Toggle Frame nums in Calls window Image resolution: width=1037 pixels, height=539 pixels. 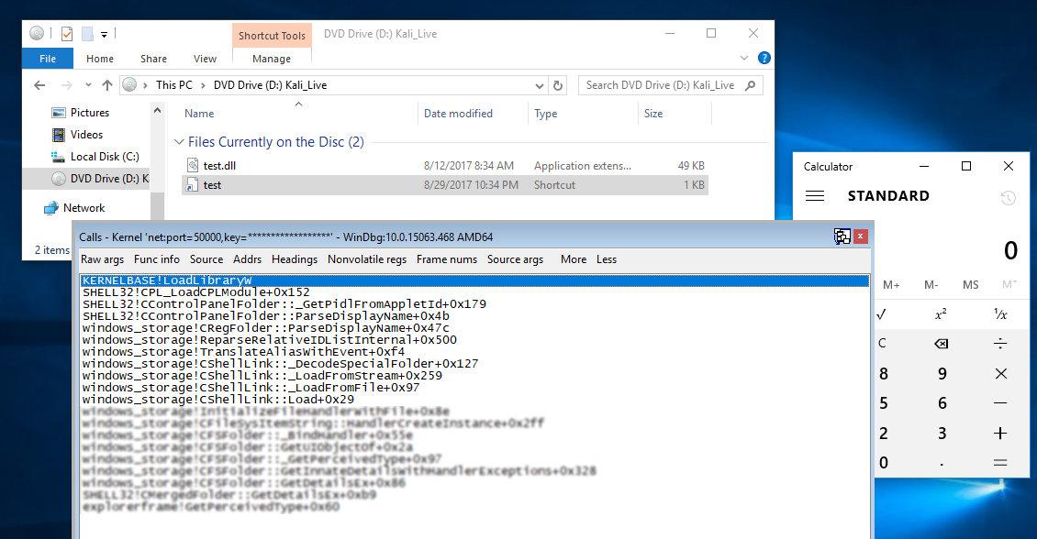[446, 259]
